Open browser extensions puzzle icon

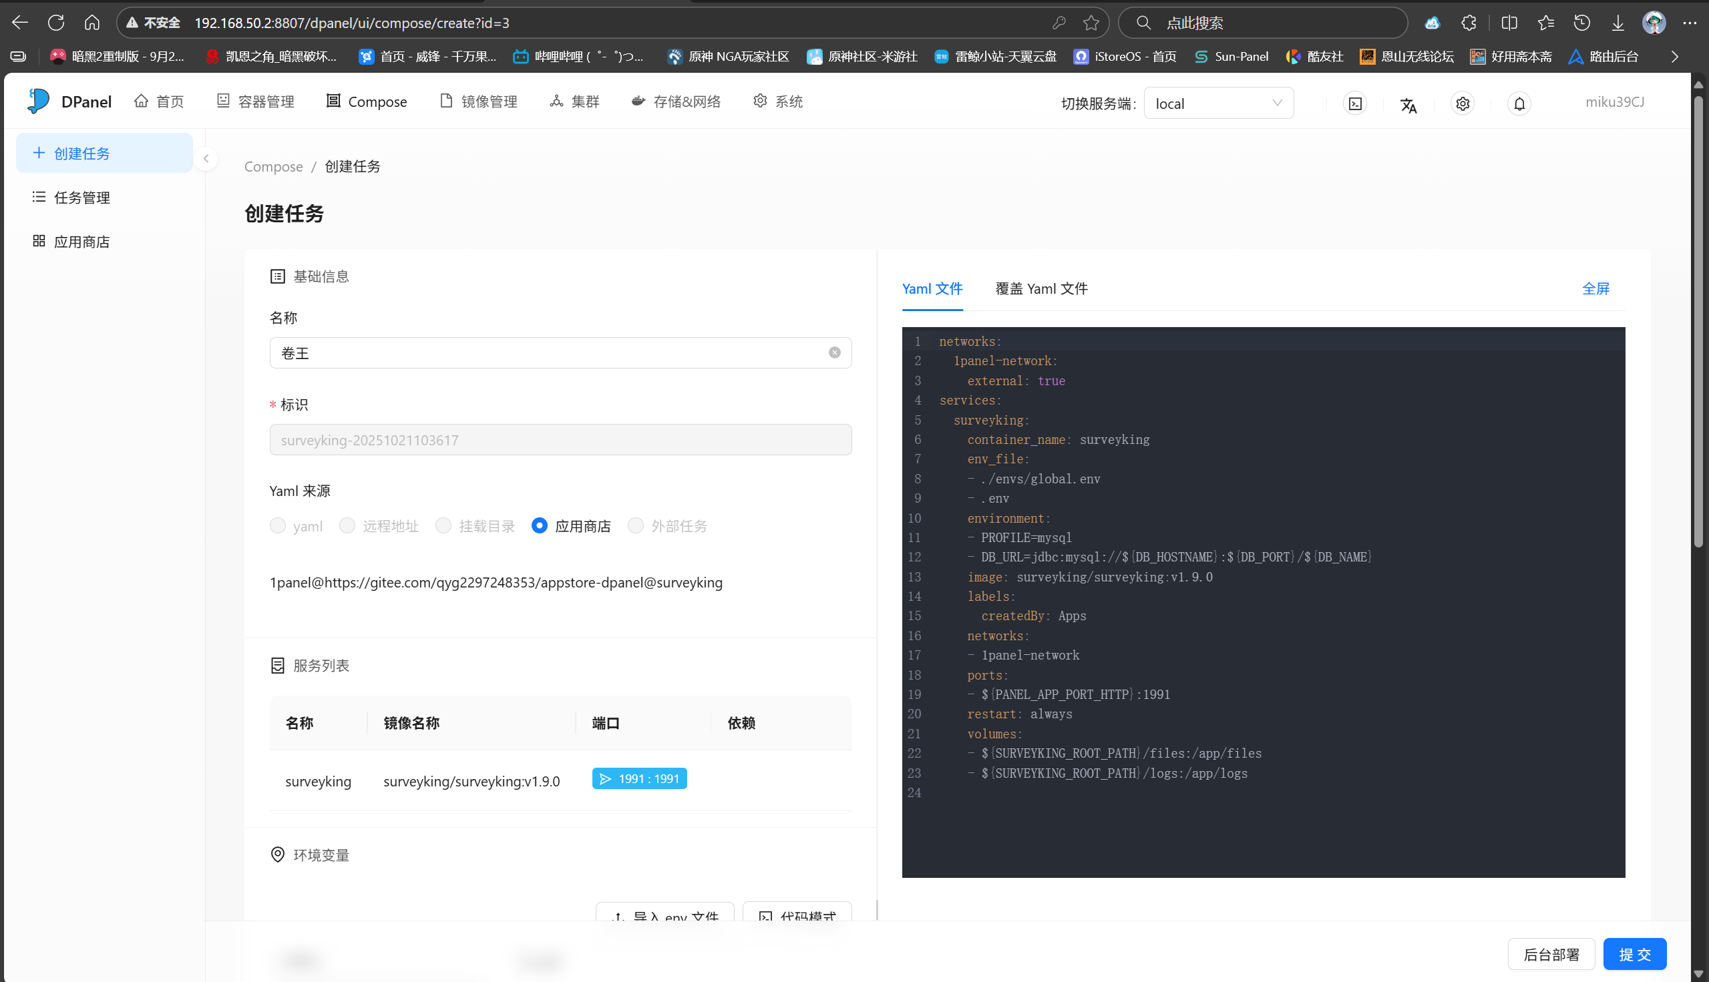click(x=1468, y=23)
